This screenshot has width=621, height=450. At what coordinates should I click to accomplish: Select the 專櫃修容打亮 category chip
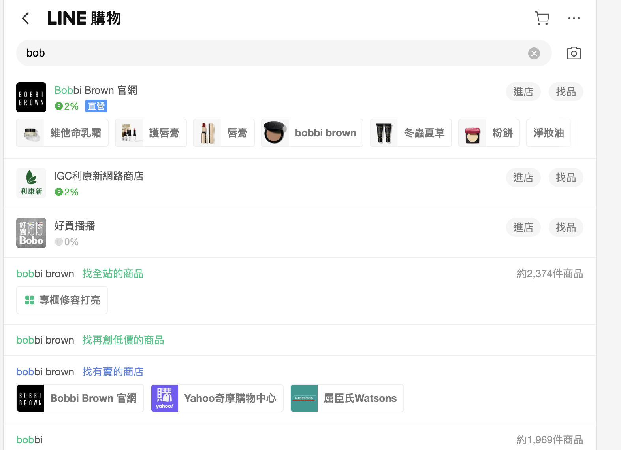pyautogui.click(x=62, y=300)
